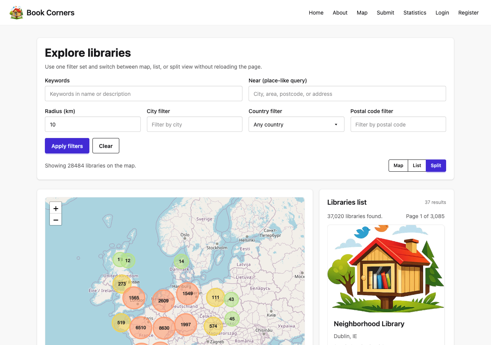The image size is (491, 345).
Task: Expand the 574 cluster marker
Action: pyautogui.click(x=213, y=326)
